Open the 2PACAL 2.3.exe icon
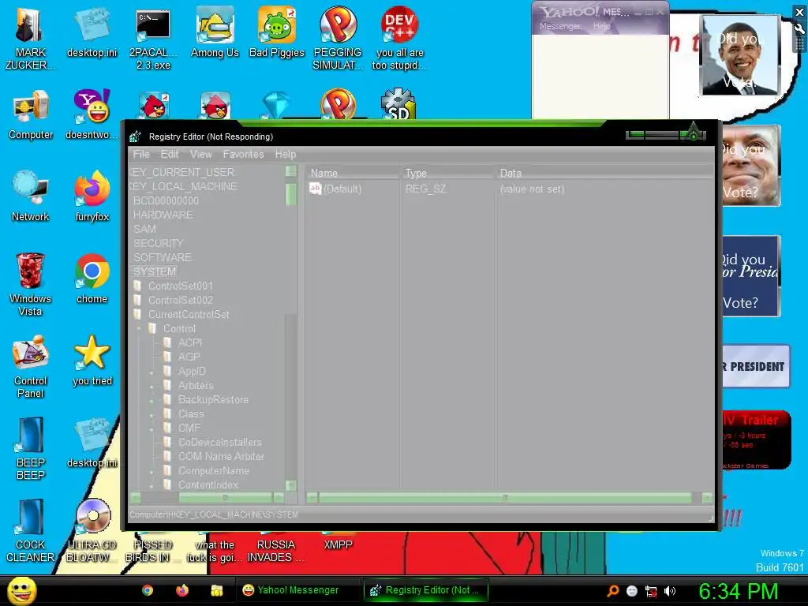This screenshot has height=606, width=808. pos(153,38)
